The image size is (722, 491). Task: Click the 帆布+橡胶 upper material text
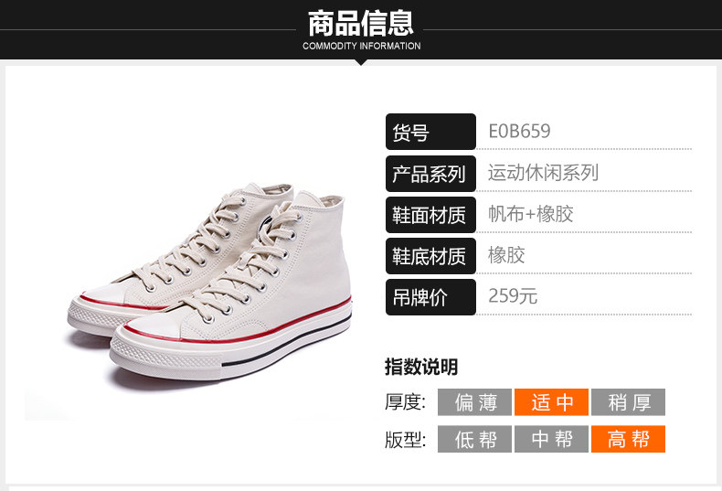tap(531, 214)
